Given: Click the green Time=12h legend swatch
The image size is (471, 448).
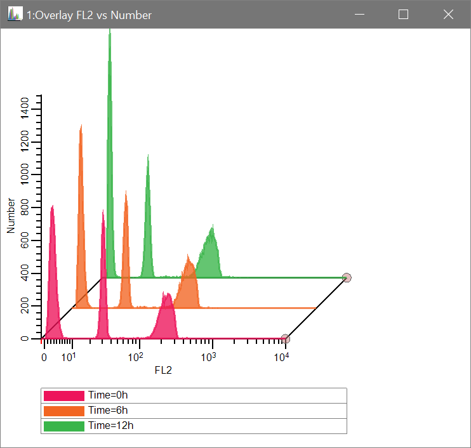Looking at the screenshot, I should coord(63,426).
